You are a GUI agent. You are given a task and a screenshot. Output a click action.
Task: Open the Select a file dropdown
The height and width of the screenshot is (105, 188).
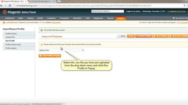click(x=61, y=50)
